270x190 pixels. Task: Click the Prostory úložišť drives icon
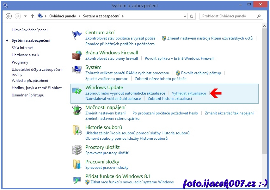pyautogui.click(x=77, y=150)
